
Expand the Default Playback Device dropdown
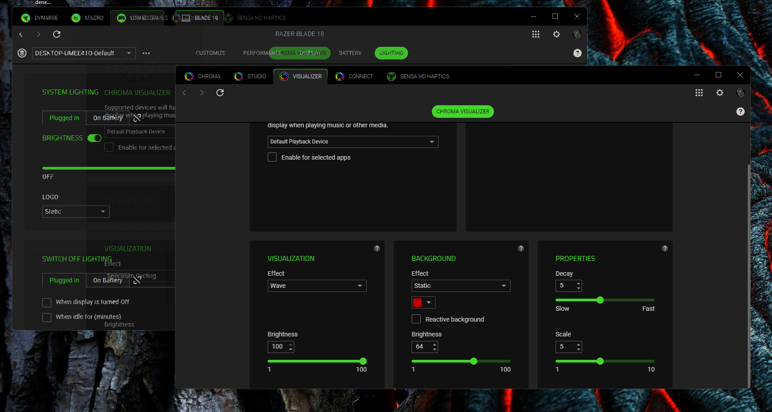353,142
